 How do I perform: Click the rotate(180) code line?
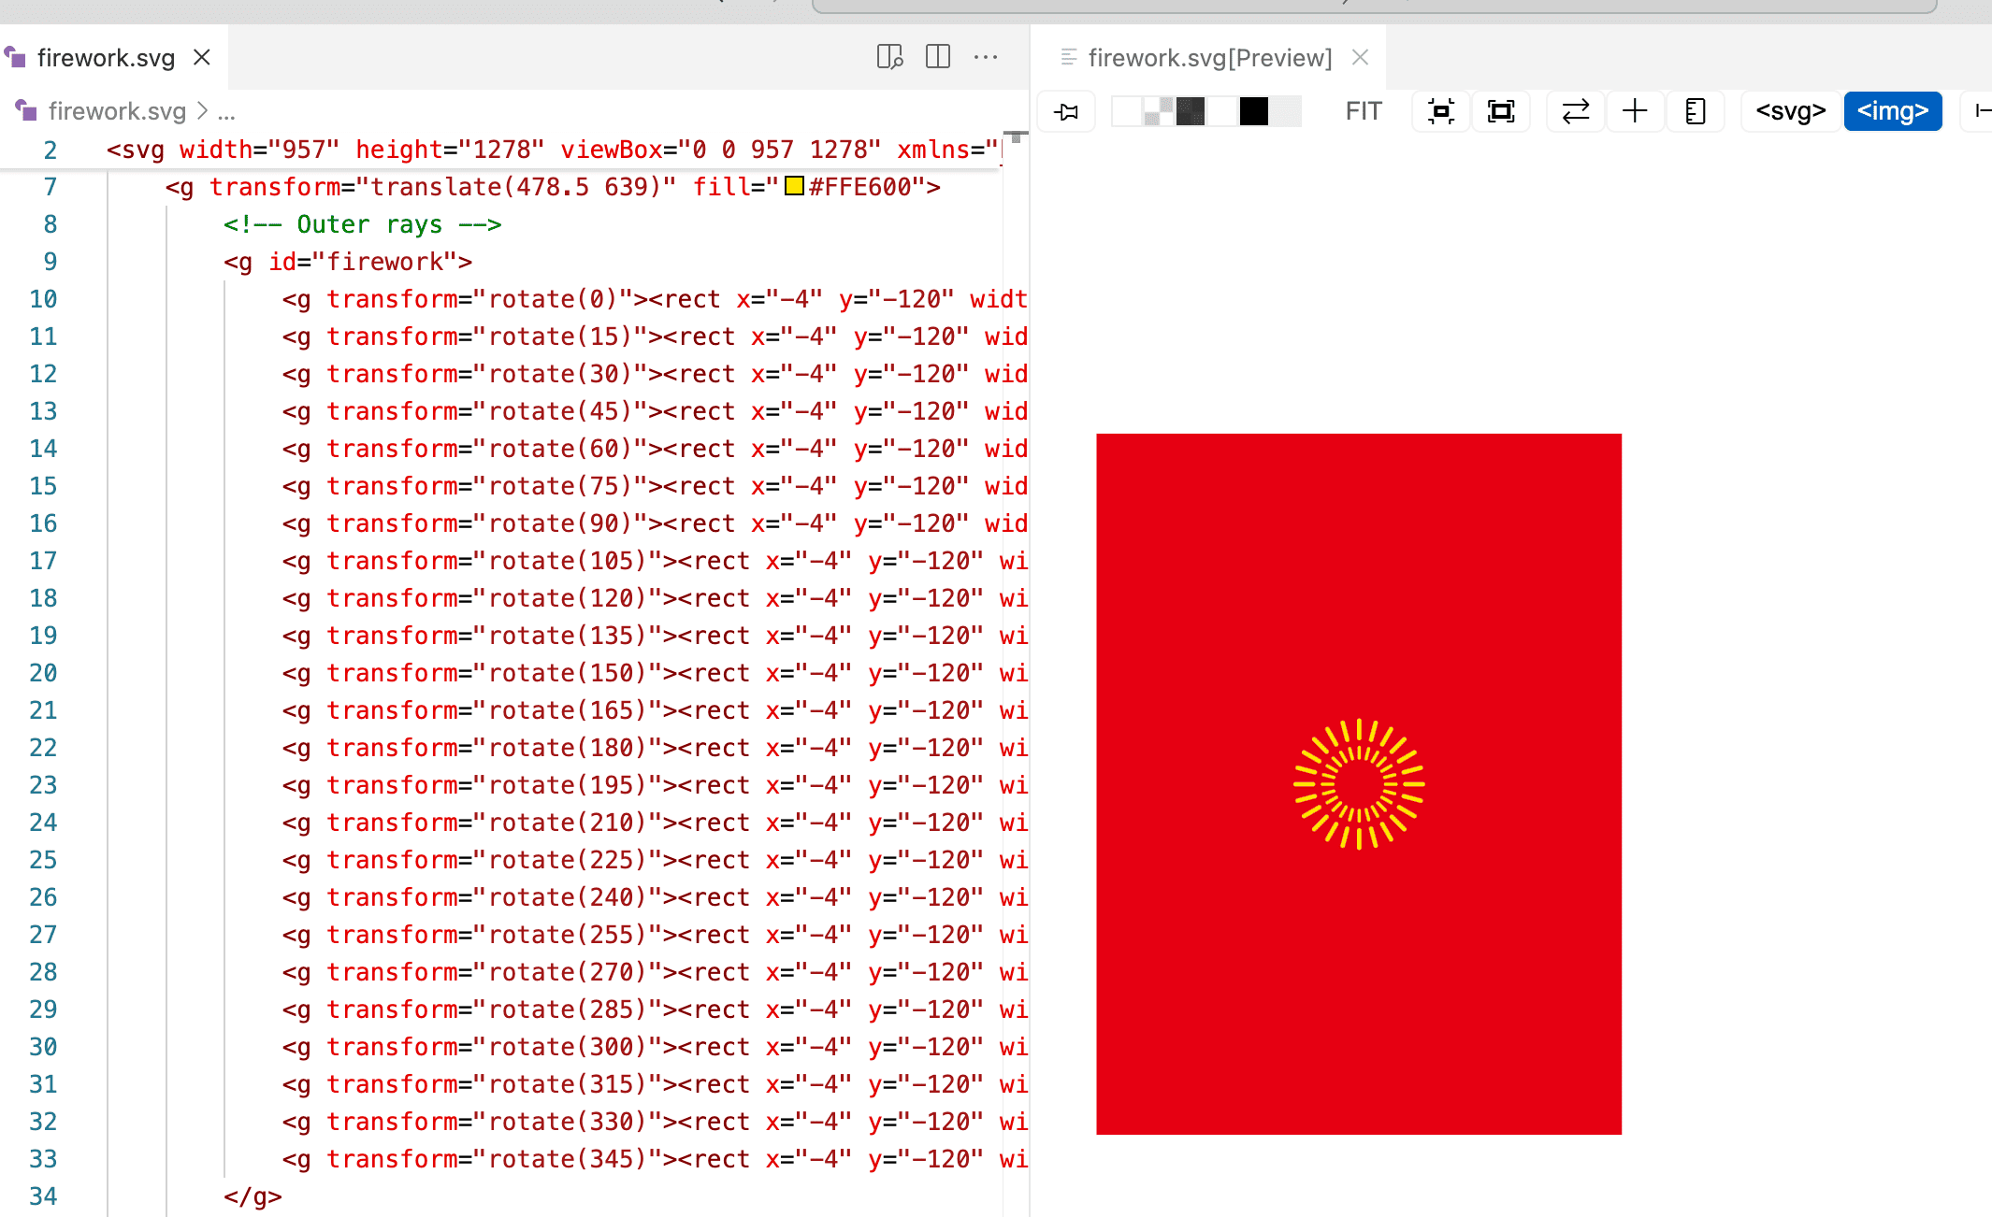(x=655, y=748)
